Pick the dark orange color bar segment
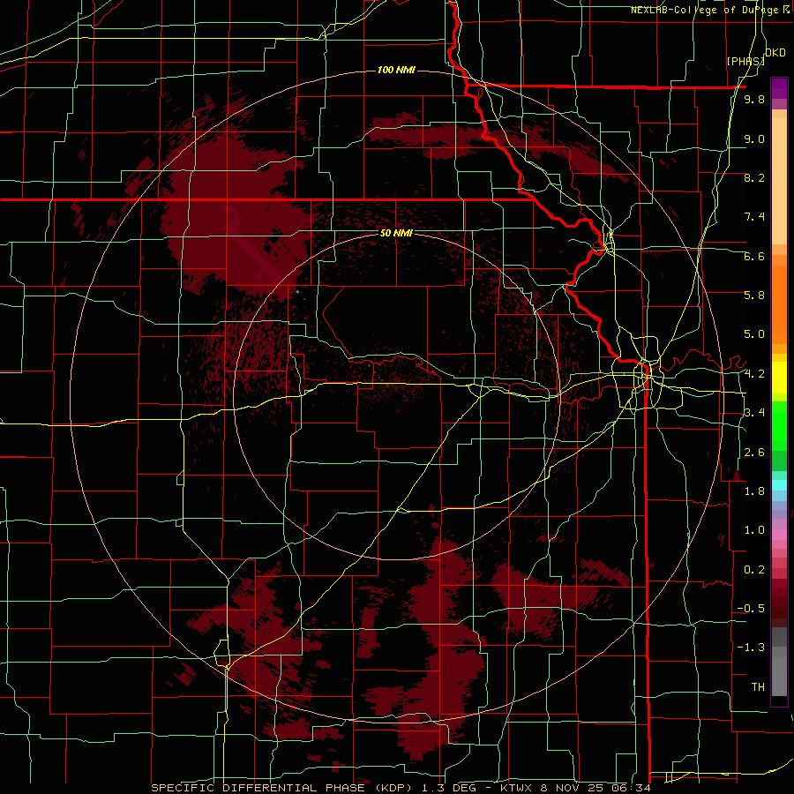 click(x=779, y=304)
